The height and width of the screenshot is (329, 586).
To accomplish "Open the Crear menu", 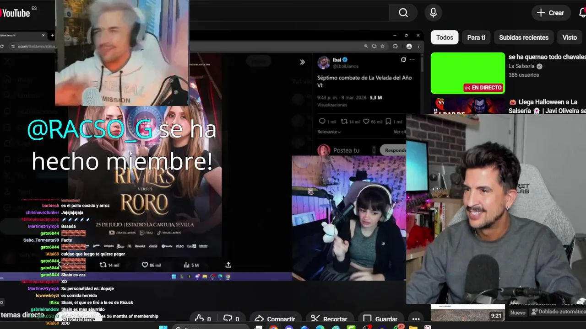I will pos(551,13).
